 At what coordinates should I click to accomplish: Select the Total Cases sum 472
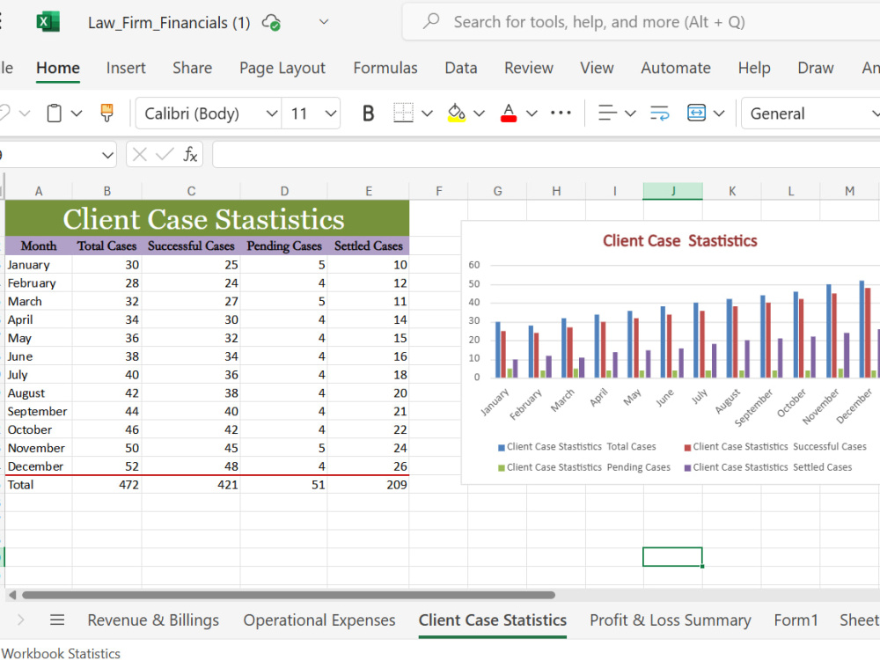click(106, 485)
